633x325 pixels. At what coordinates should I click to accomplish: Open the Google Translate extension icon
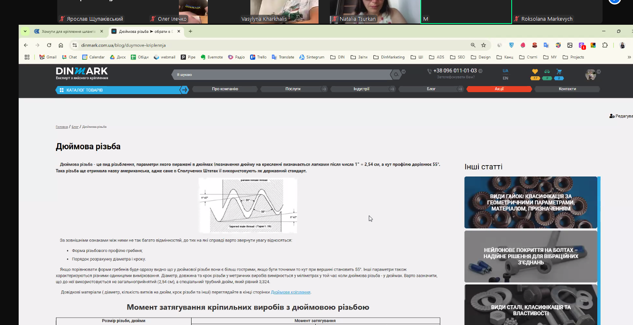tap(546, 45)
